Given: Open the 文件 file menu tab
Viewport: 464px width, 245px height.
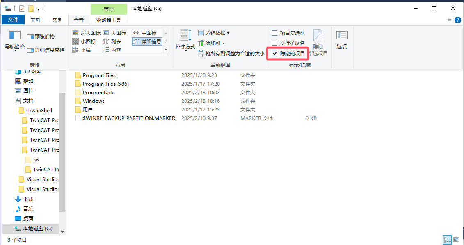Looking at the screenshot, I should 13,20.
